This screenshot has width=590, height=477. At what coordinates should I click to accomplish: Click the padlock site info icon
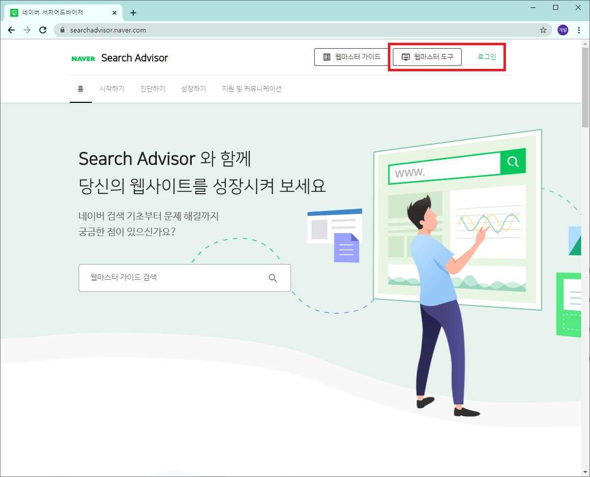(62, 30)
